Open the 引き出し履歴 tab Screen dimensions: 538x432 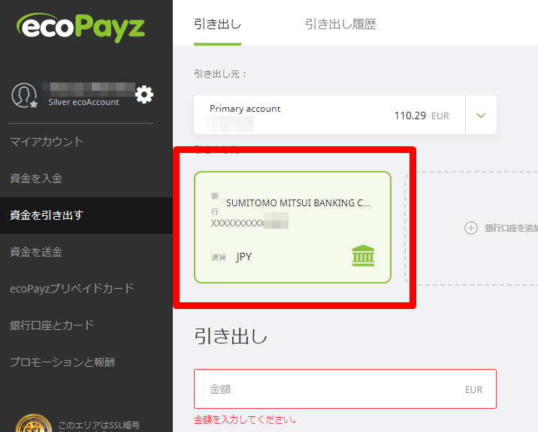340,25
